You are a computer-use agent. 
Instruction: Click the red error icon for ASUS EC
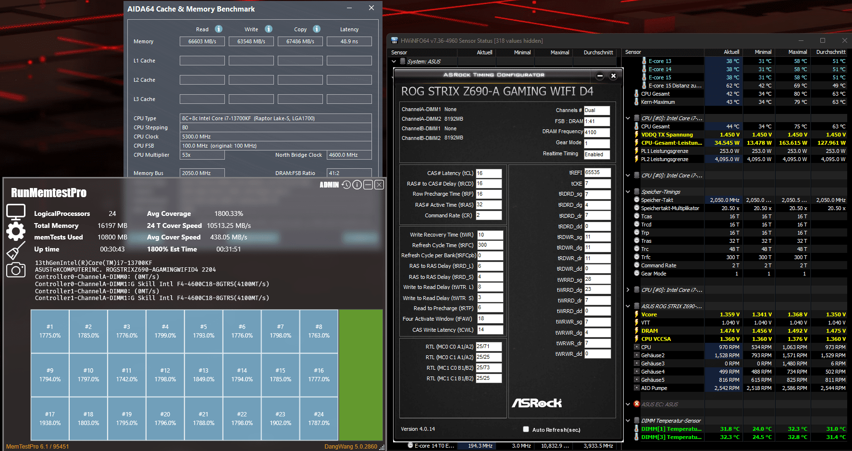637,404
